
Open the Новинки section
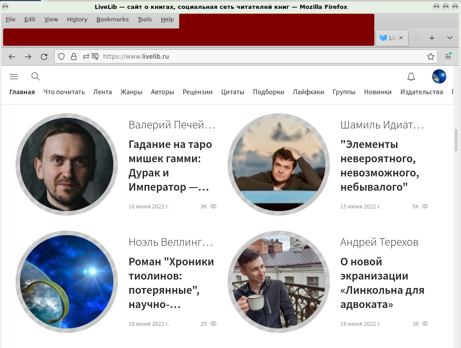pos(378,92)
